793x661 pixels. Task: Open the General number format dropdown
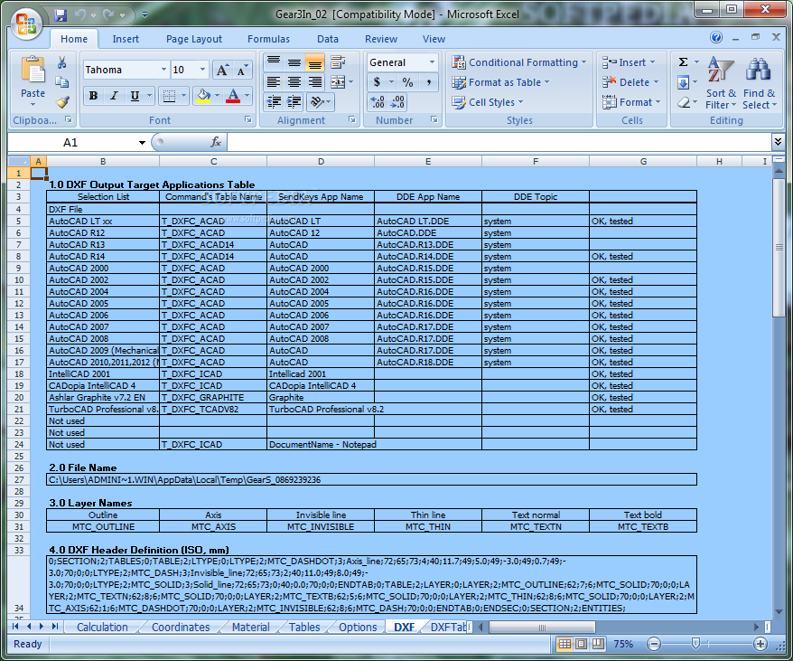pyautogui.click(x=432, y=62)
